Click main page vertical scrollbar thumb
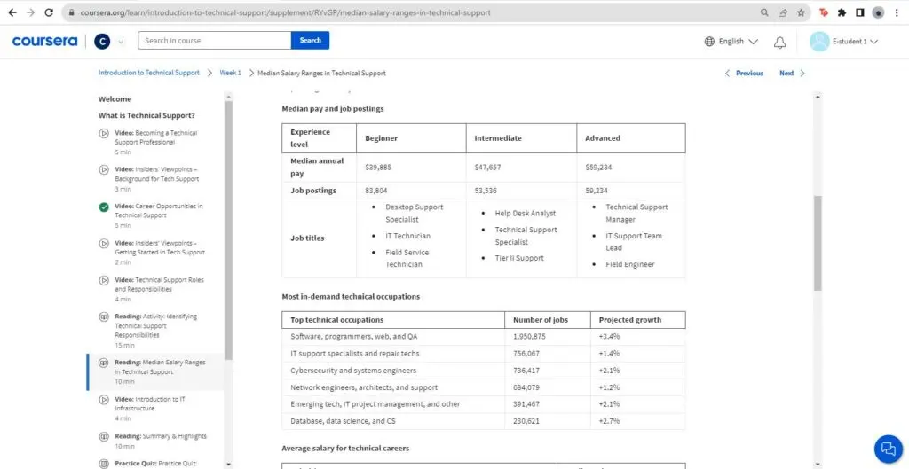The height and width of the screenshot is (469, 909). click(818, 243)
